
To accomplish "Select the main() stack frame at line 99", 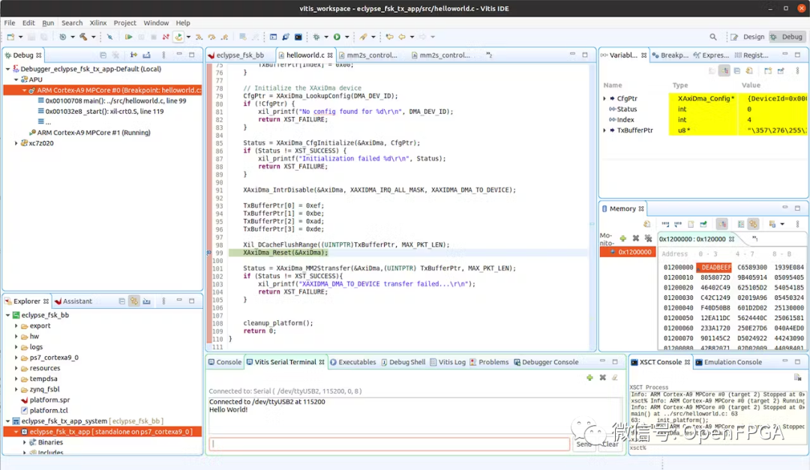I will pyautogui.click(x=115, y=100).
